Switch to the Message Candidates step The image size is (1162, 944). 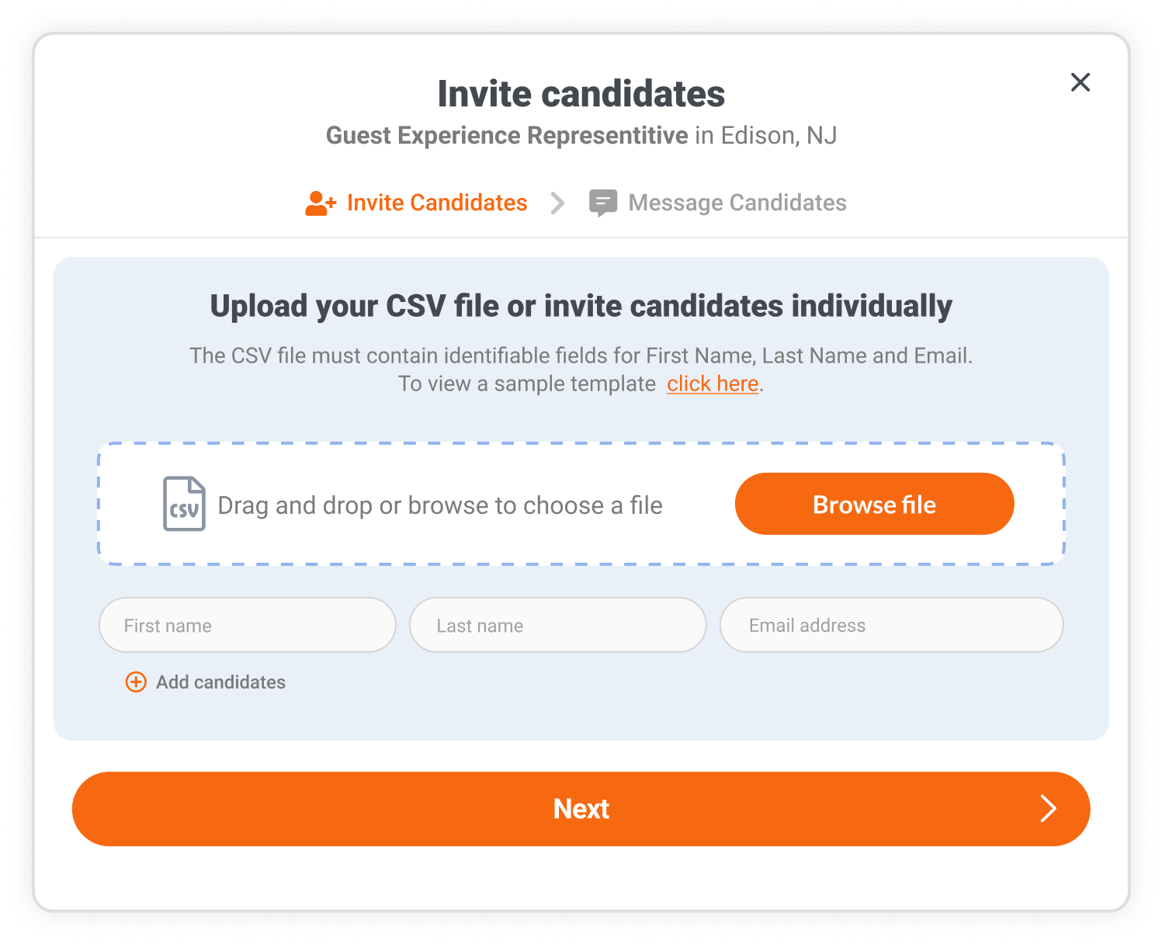(x=737, y=203)
